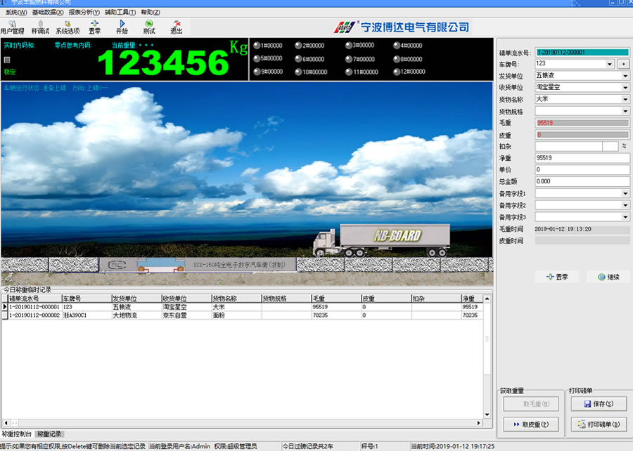Select record row 1-20190112-000002
This screenshot has width=633, height=451.
click(242, 315)
